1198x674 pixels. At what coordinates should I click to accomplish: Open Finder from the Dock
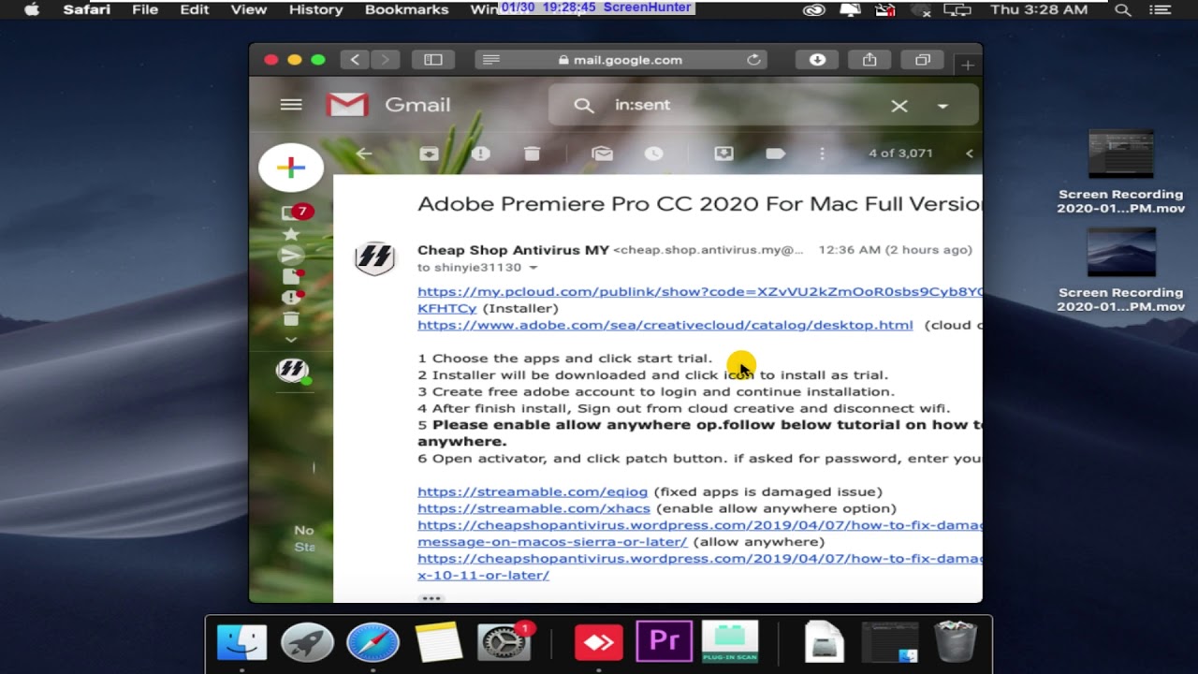click(241, 642)
